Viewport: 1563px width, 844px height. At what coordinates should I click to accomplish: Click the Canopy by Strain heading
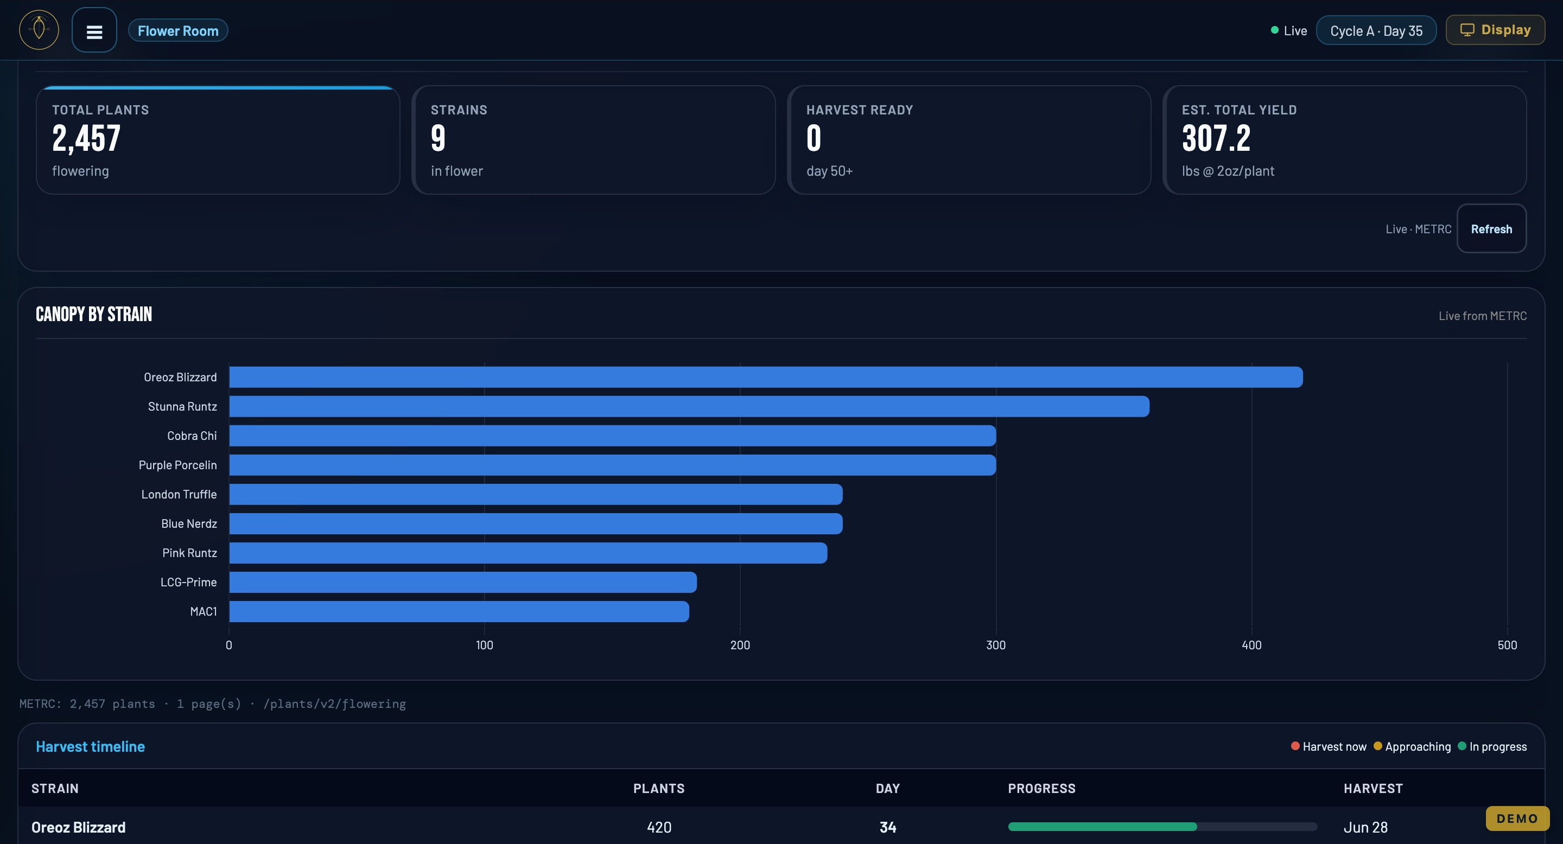(x=94, y=314)
